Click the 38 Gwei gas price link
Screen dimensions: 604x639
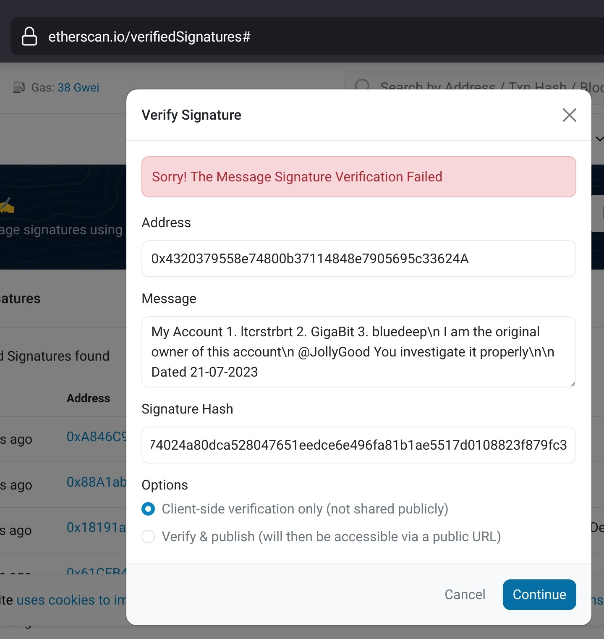coord(78,87)
